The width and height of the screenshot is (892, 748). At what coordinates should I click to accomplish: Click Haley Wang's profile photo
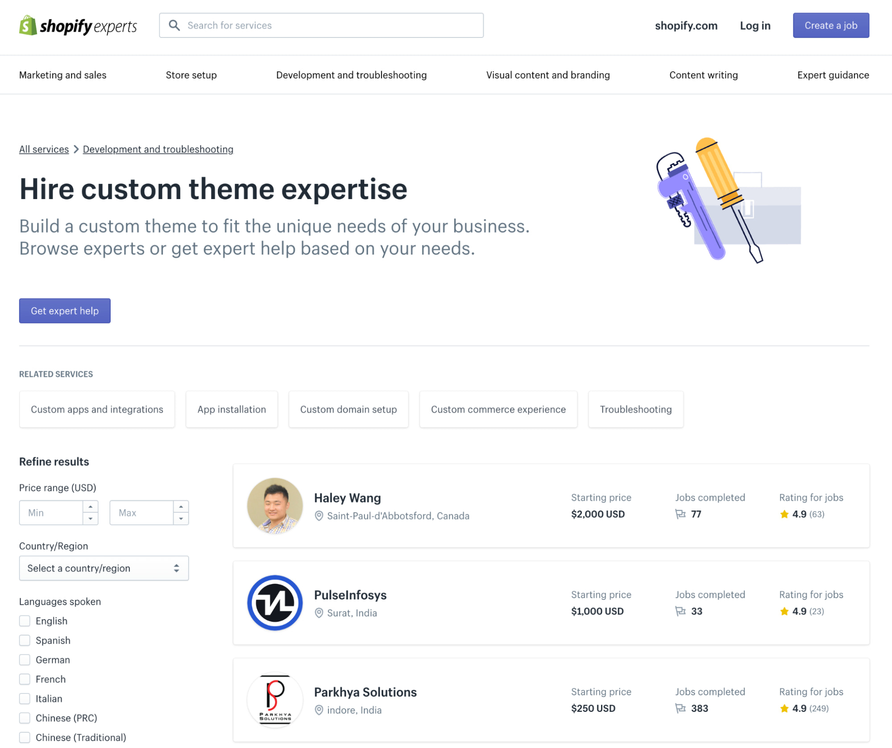275,506
